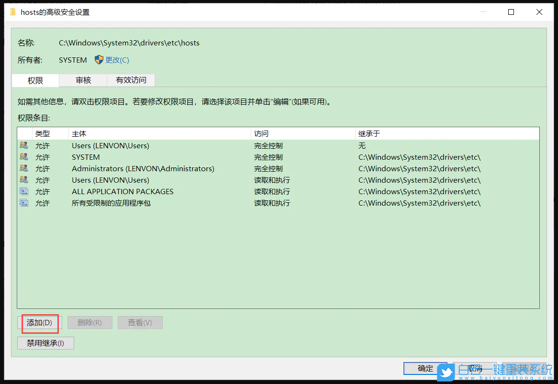Click the 添加(D) button to add permission
Screen dimensions: 558x384
click(x=40, y=322)
